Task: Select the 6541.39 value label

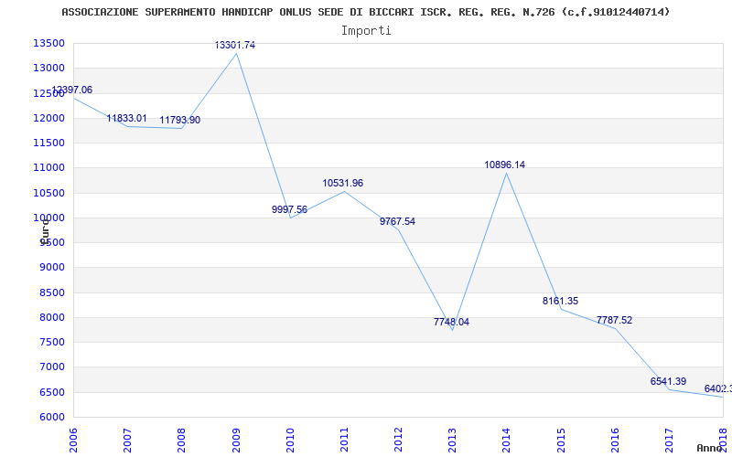Action: pyautogui.click(x=669, y=381)
